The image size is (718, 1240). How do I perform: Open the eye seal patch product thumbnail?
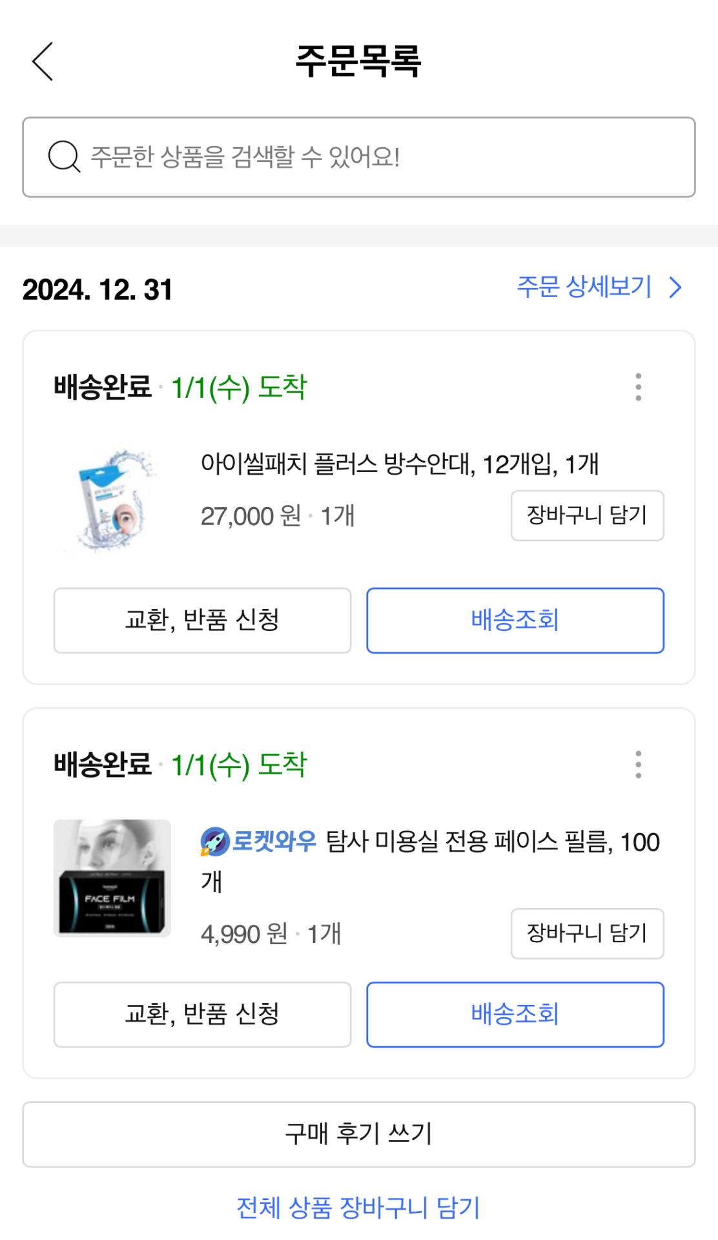[x=112, y=501]
